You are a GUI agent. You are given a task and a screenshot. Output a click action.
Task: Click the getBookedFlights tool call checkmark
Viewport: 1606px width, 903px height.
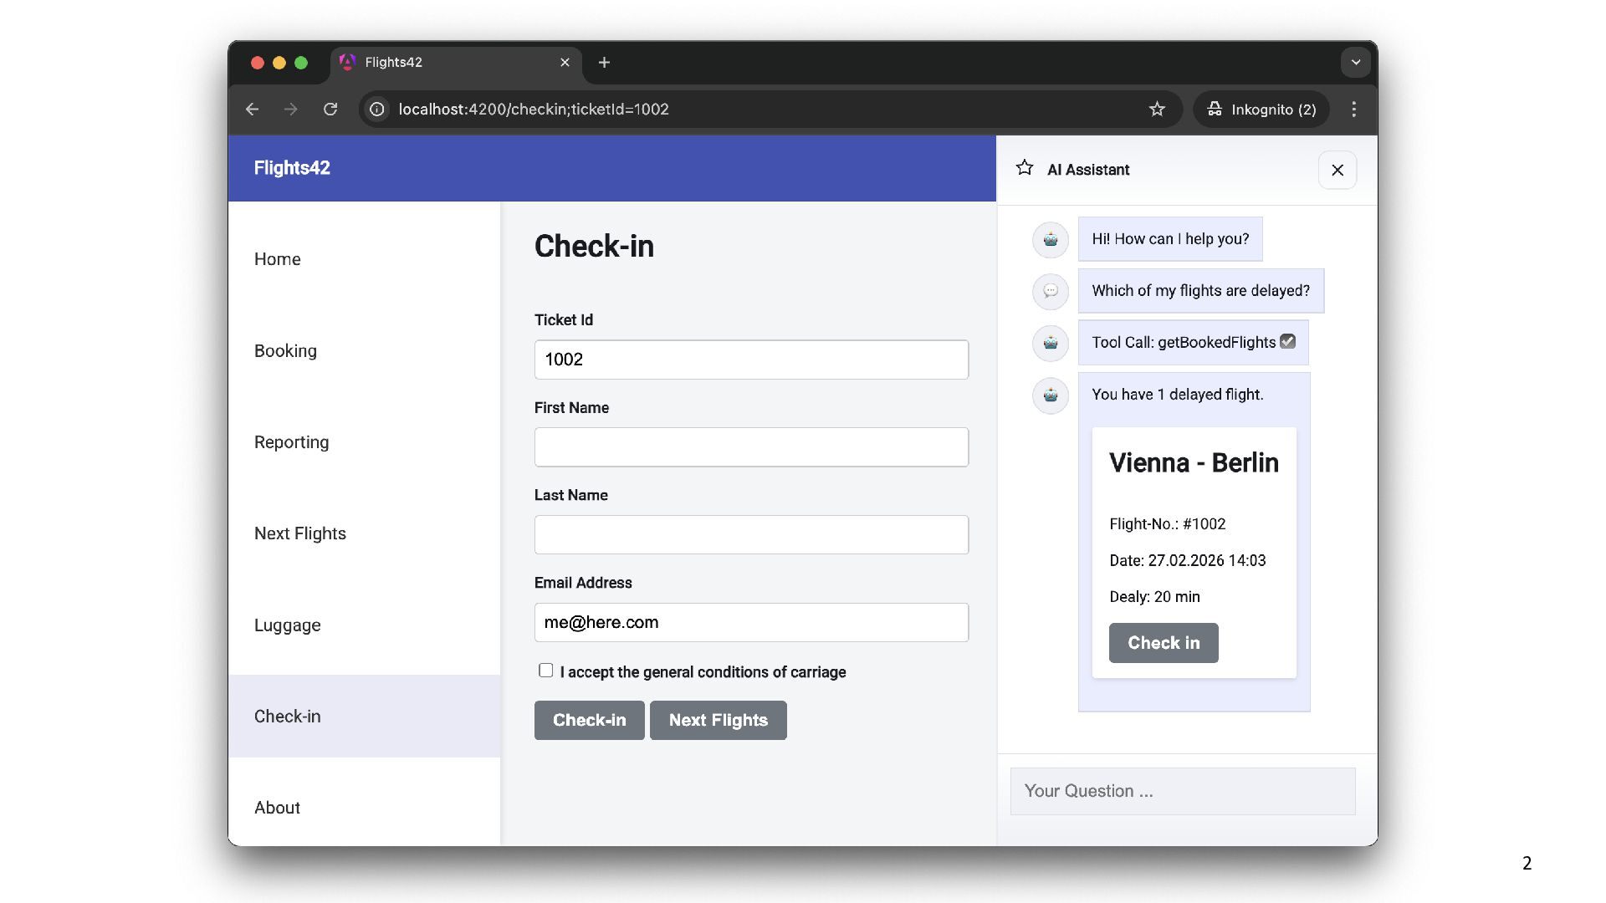(x=1287, y=341)
